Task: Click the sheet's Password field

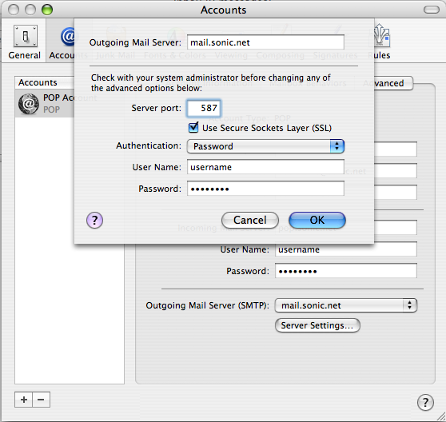Action: coord(265,189)
